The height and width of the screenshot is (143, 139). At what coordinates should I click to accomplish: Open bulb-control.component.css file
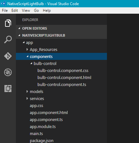point(63,71)
